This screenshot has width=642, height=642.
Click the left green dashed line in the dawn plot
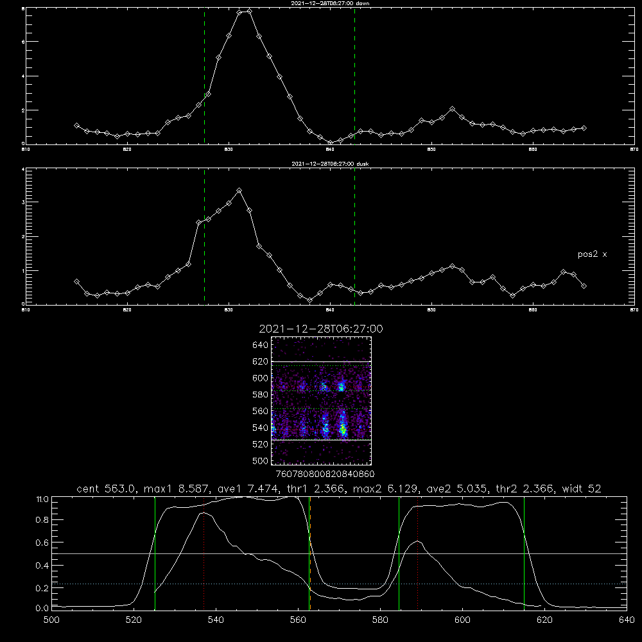coord(204,76)
